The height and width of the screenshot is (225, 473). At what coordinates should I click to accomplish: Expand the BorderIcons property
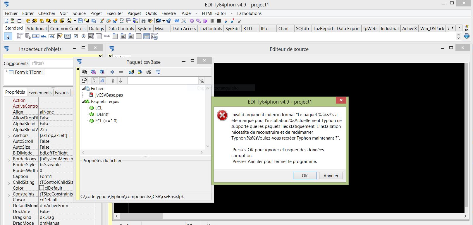click(x=9, y=160)
